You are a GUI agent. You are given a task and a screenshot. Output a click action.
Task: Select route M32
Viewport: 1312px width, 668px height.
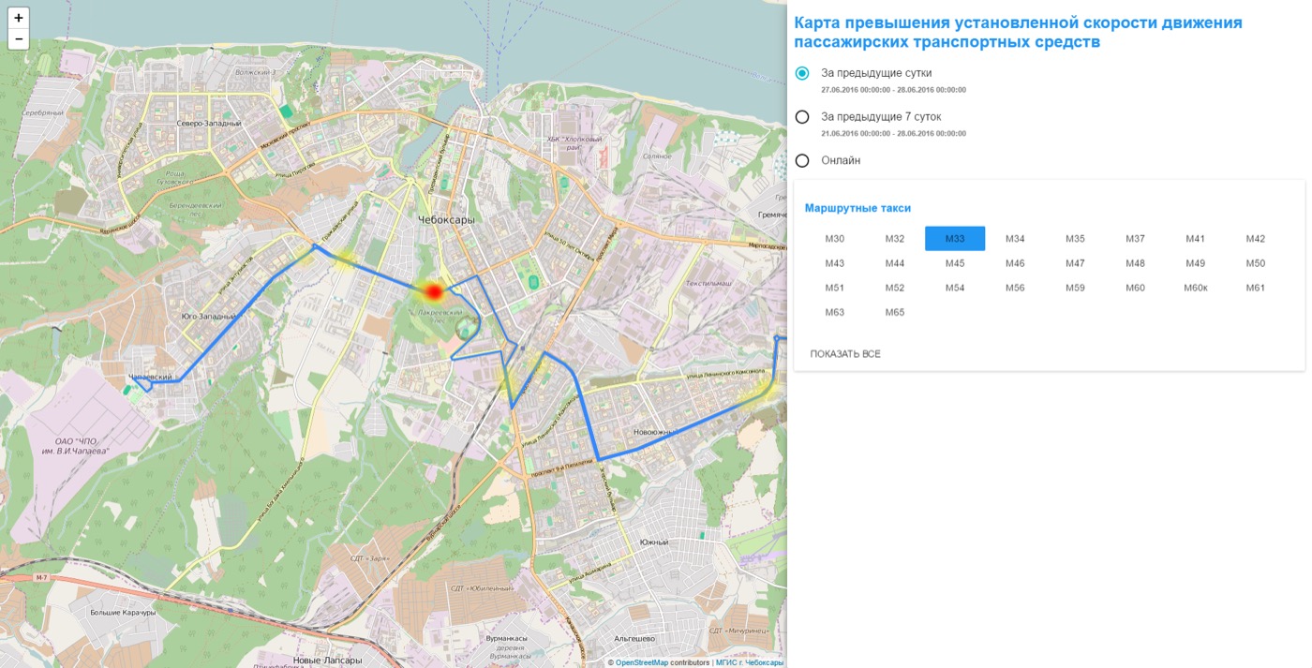click(x=895, y=239)
